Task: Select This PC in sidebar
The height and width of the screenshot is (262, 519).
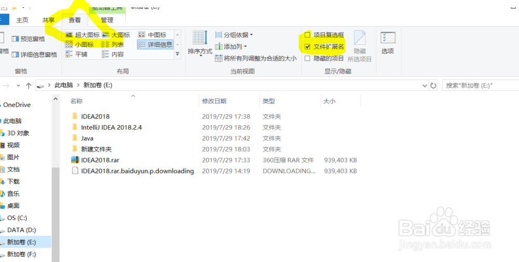Action: click(x=12, y=121)
